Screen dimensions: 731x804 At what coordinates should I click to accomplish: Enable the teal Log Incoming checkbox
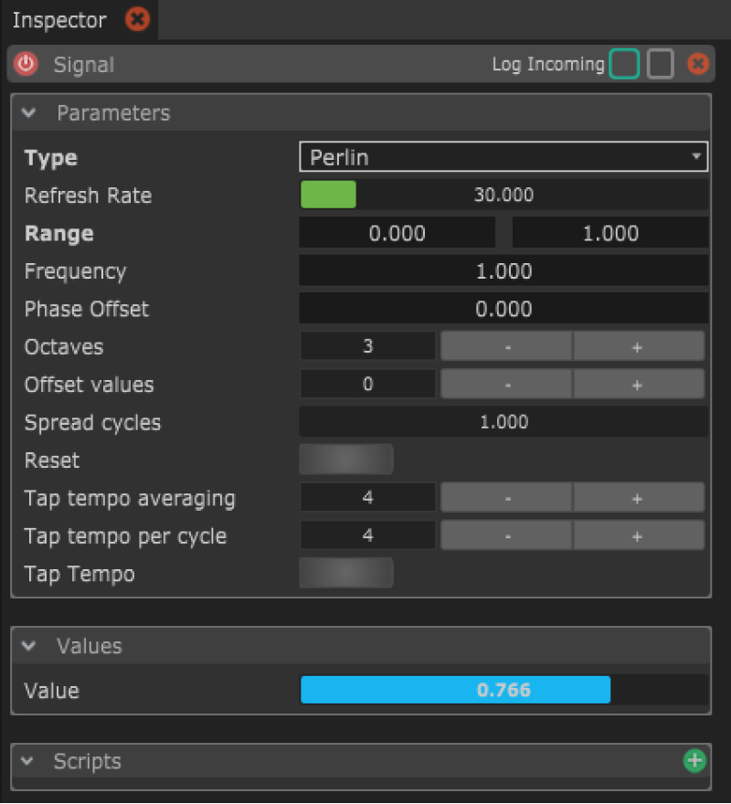624,64
